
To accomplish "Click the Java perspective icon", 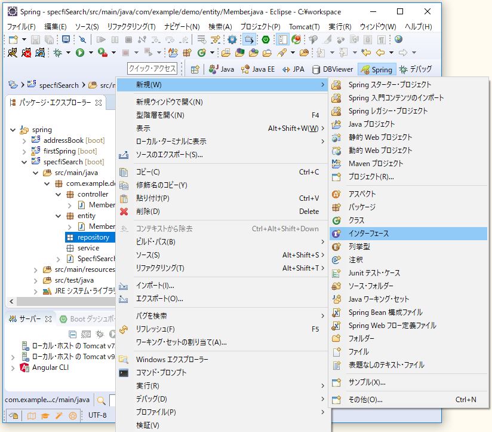I will point(214,69).
